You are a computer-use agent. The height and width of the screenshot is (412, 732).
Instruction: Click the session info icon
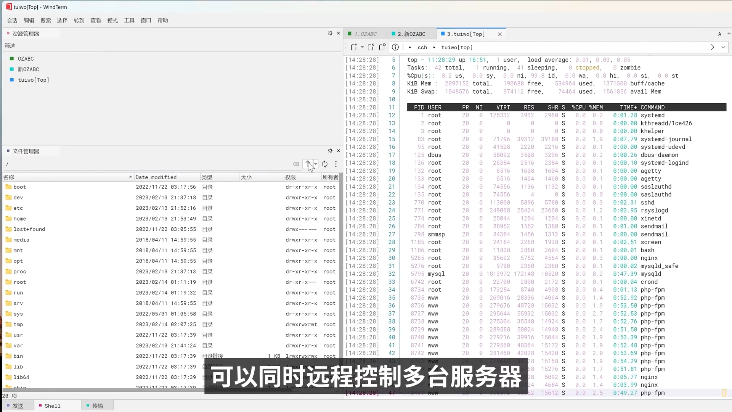395,47
